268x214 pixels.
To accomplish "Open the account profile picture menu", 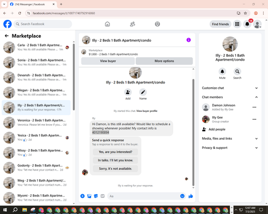I will pyautogui.click(x=257, y=24).
